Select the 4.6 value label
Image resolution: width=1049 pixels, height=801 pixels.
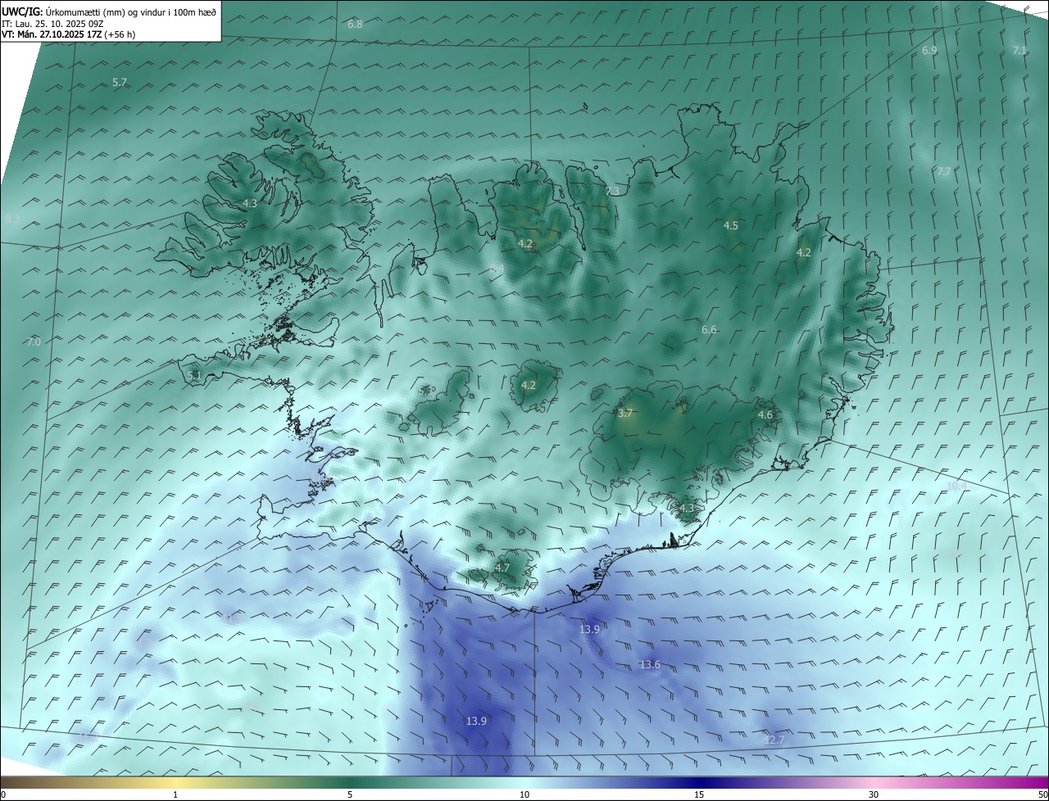point(765,415)
